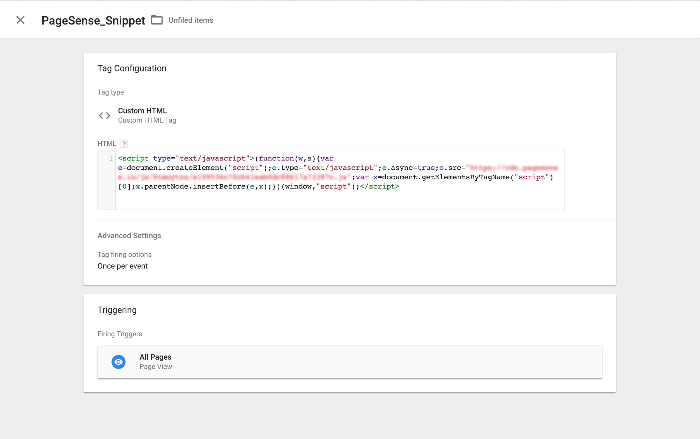Click the folder icon beside tag name
This screenshot has width=700, height=439.
coord(157,20)
